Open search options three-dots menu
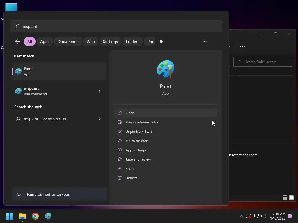298x223 pixels. [205, 42]
